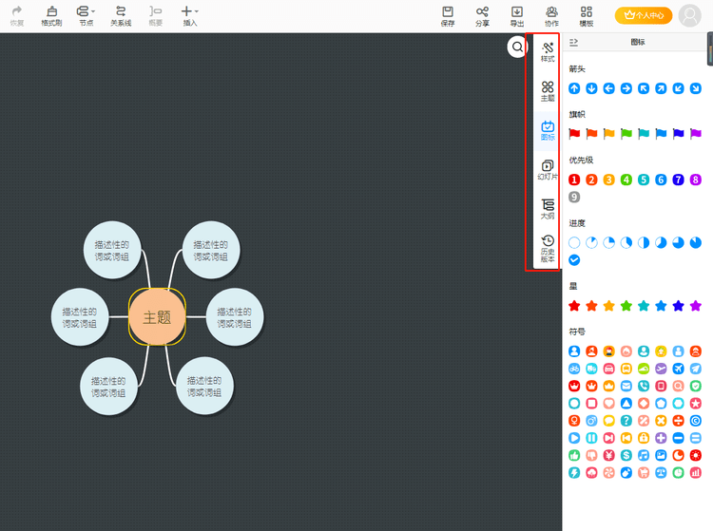This screenshot has height=531, width=713.
Task: Insert the green clock symbol icon
Action: tap(678, 472)
